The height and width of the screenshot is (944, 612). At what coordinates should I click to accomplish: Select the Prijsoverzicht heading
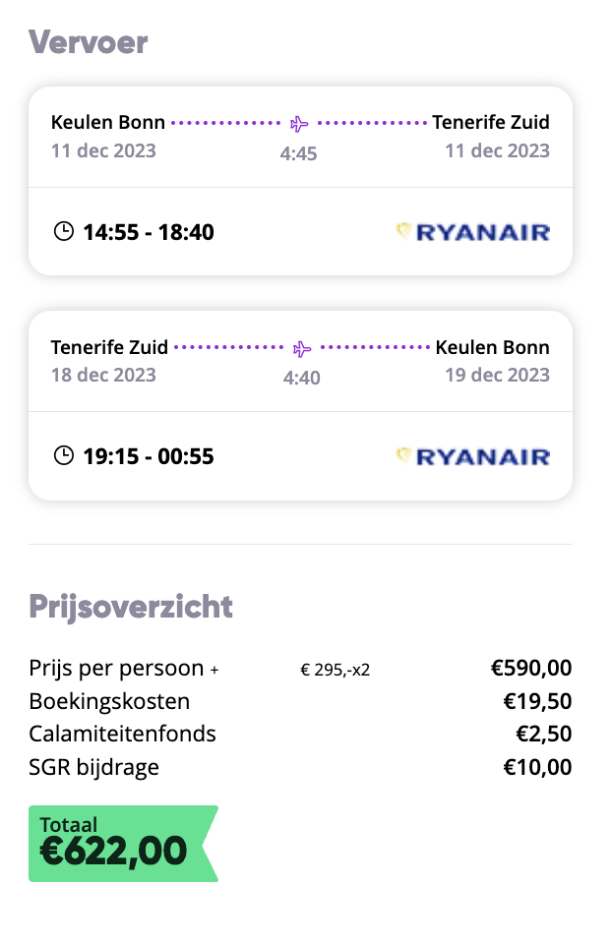click(x=131, y=607)
